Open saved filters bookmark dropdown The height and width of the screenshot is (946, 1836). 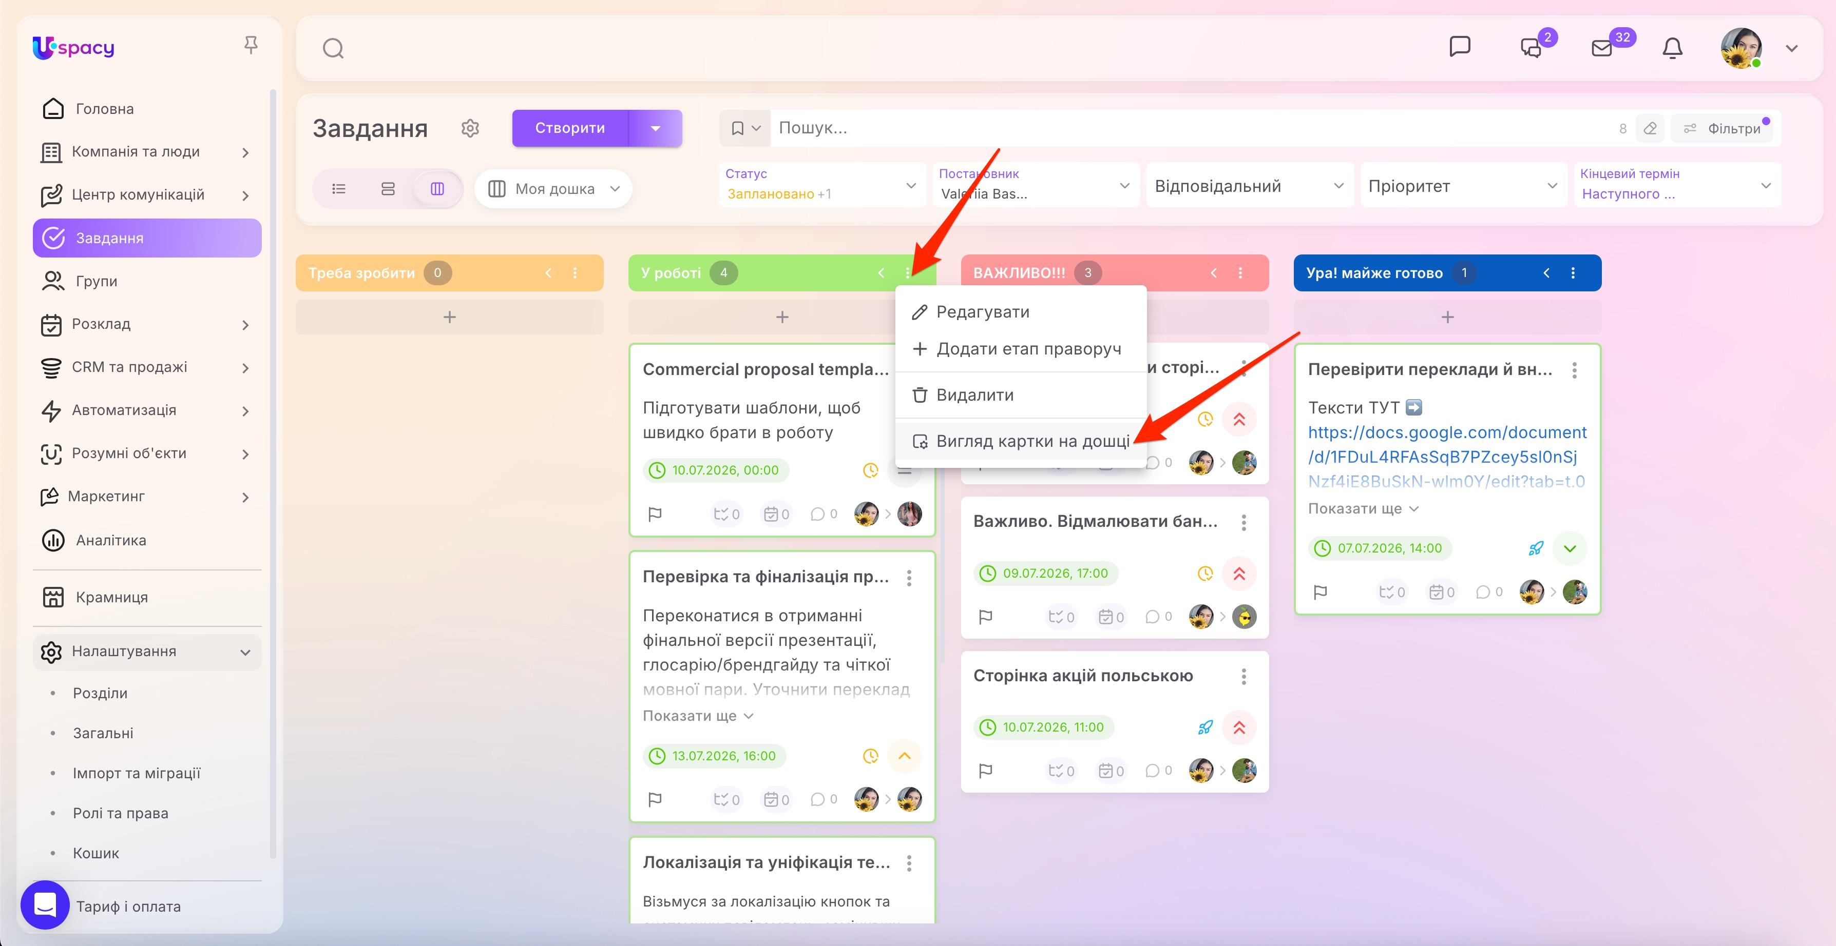pyautogui.click(x=745, y=128)
